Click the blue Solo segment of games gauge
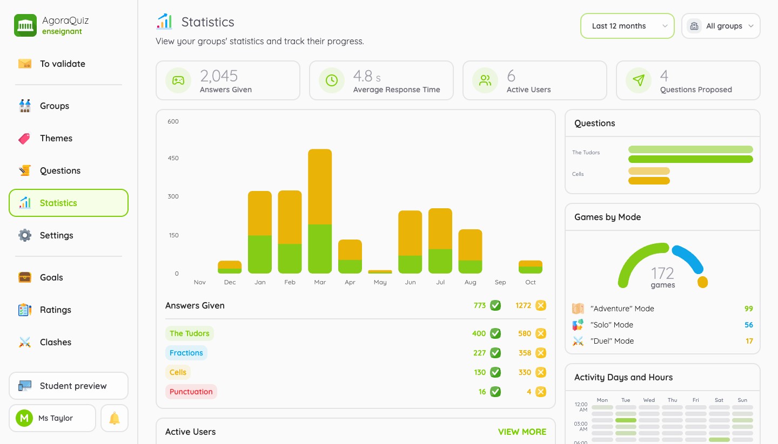Viewport: 778px width, 444px height. 690,257
